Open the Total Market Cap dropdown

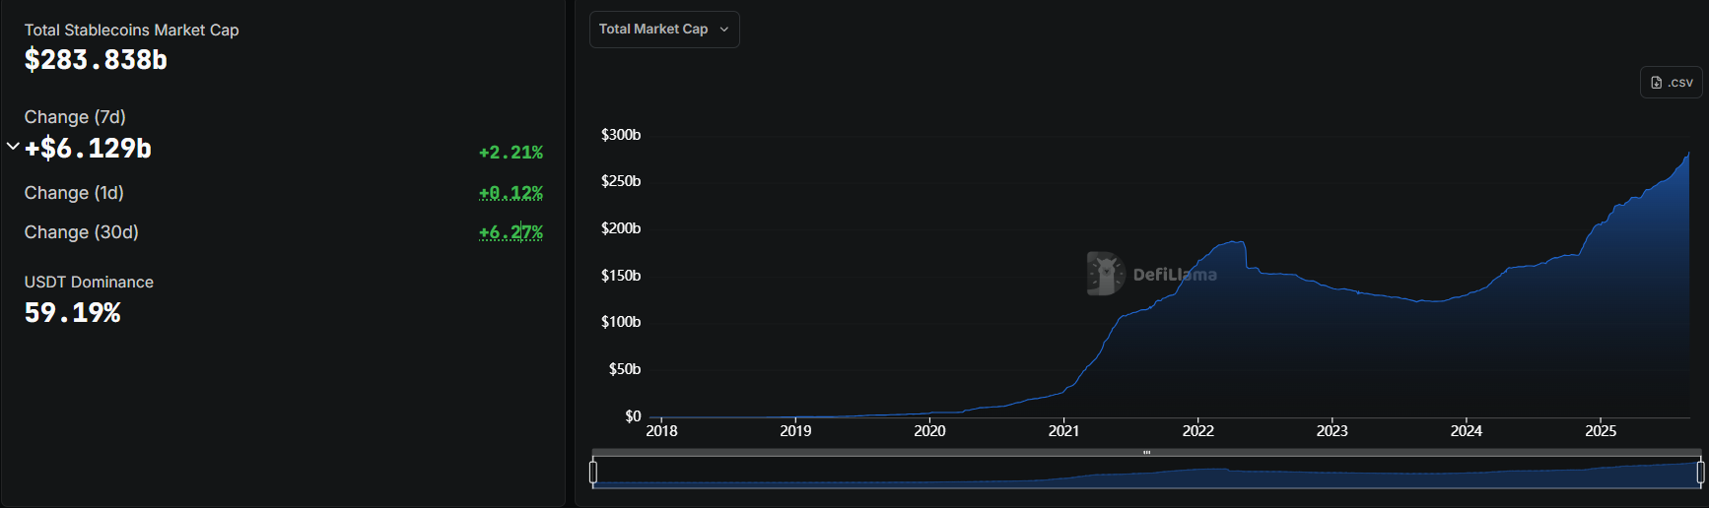point(663,30)
